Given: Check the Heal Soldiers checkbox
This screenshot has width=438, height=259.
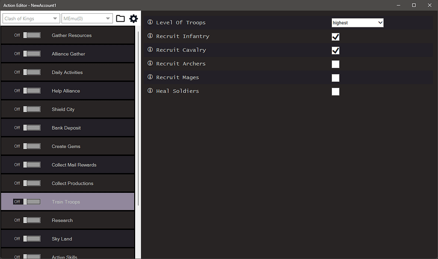Looking at the screenshot, I should point(335,91).
